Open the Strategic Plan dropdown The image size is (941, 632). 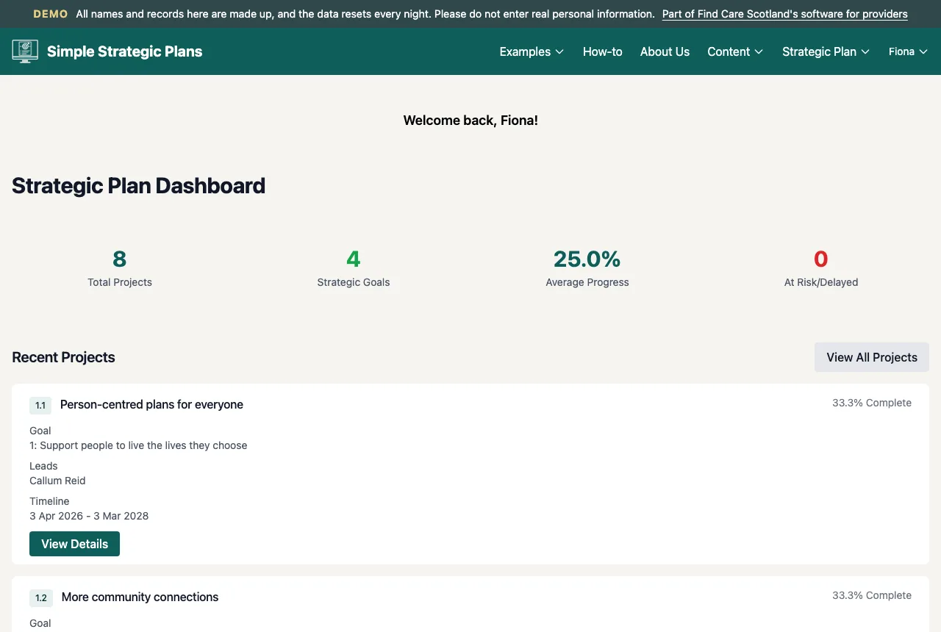click(826, 51)
